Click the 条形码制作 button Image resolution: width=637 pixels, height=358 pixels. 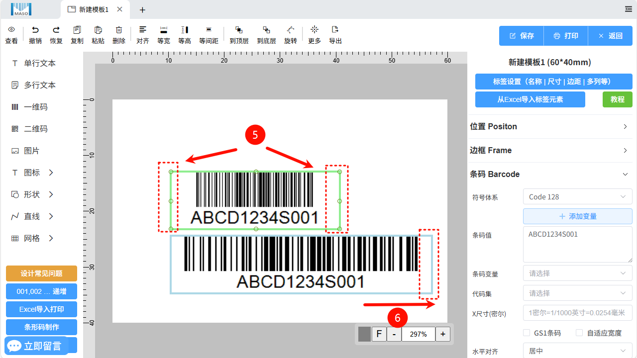[41, 327]
